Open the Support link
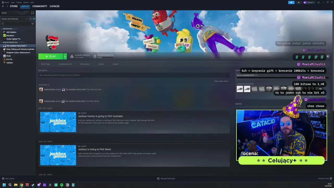This screenshot has width=334, height=188. coord(116,64)
